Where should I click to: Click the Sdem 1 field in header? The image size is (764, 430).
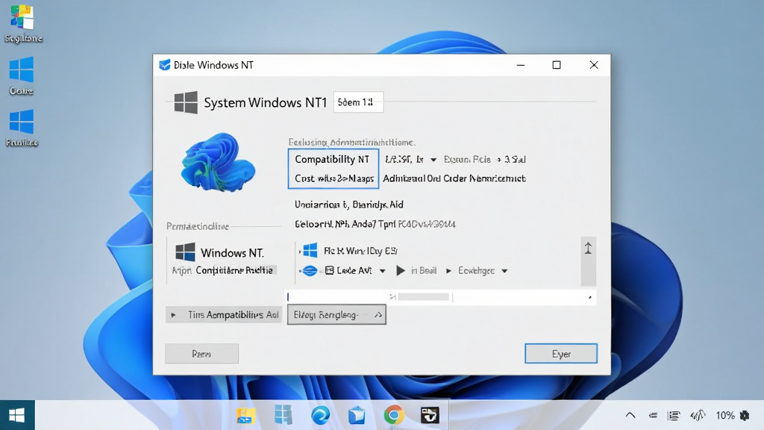(x=358, y=102)
